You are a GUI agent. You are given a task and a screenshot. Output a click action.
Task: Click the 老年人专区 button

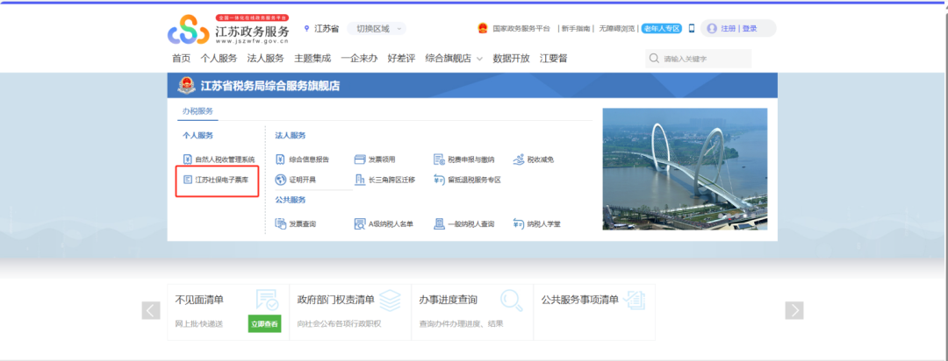(x=662, y=28)
